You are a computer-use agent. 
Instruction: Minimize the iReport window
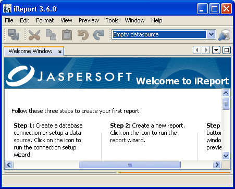coord(202,9)
